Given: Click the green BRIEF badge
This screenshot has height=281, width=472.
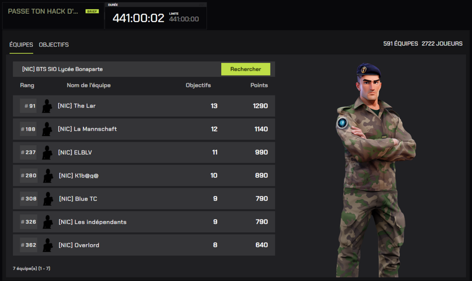Looking at the screenshot, I should [x=92, y=11].
